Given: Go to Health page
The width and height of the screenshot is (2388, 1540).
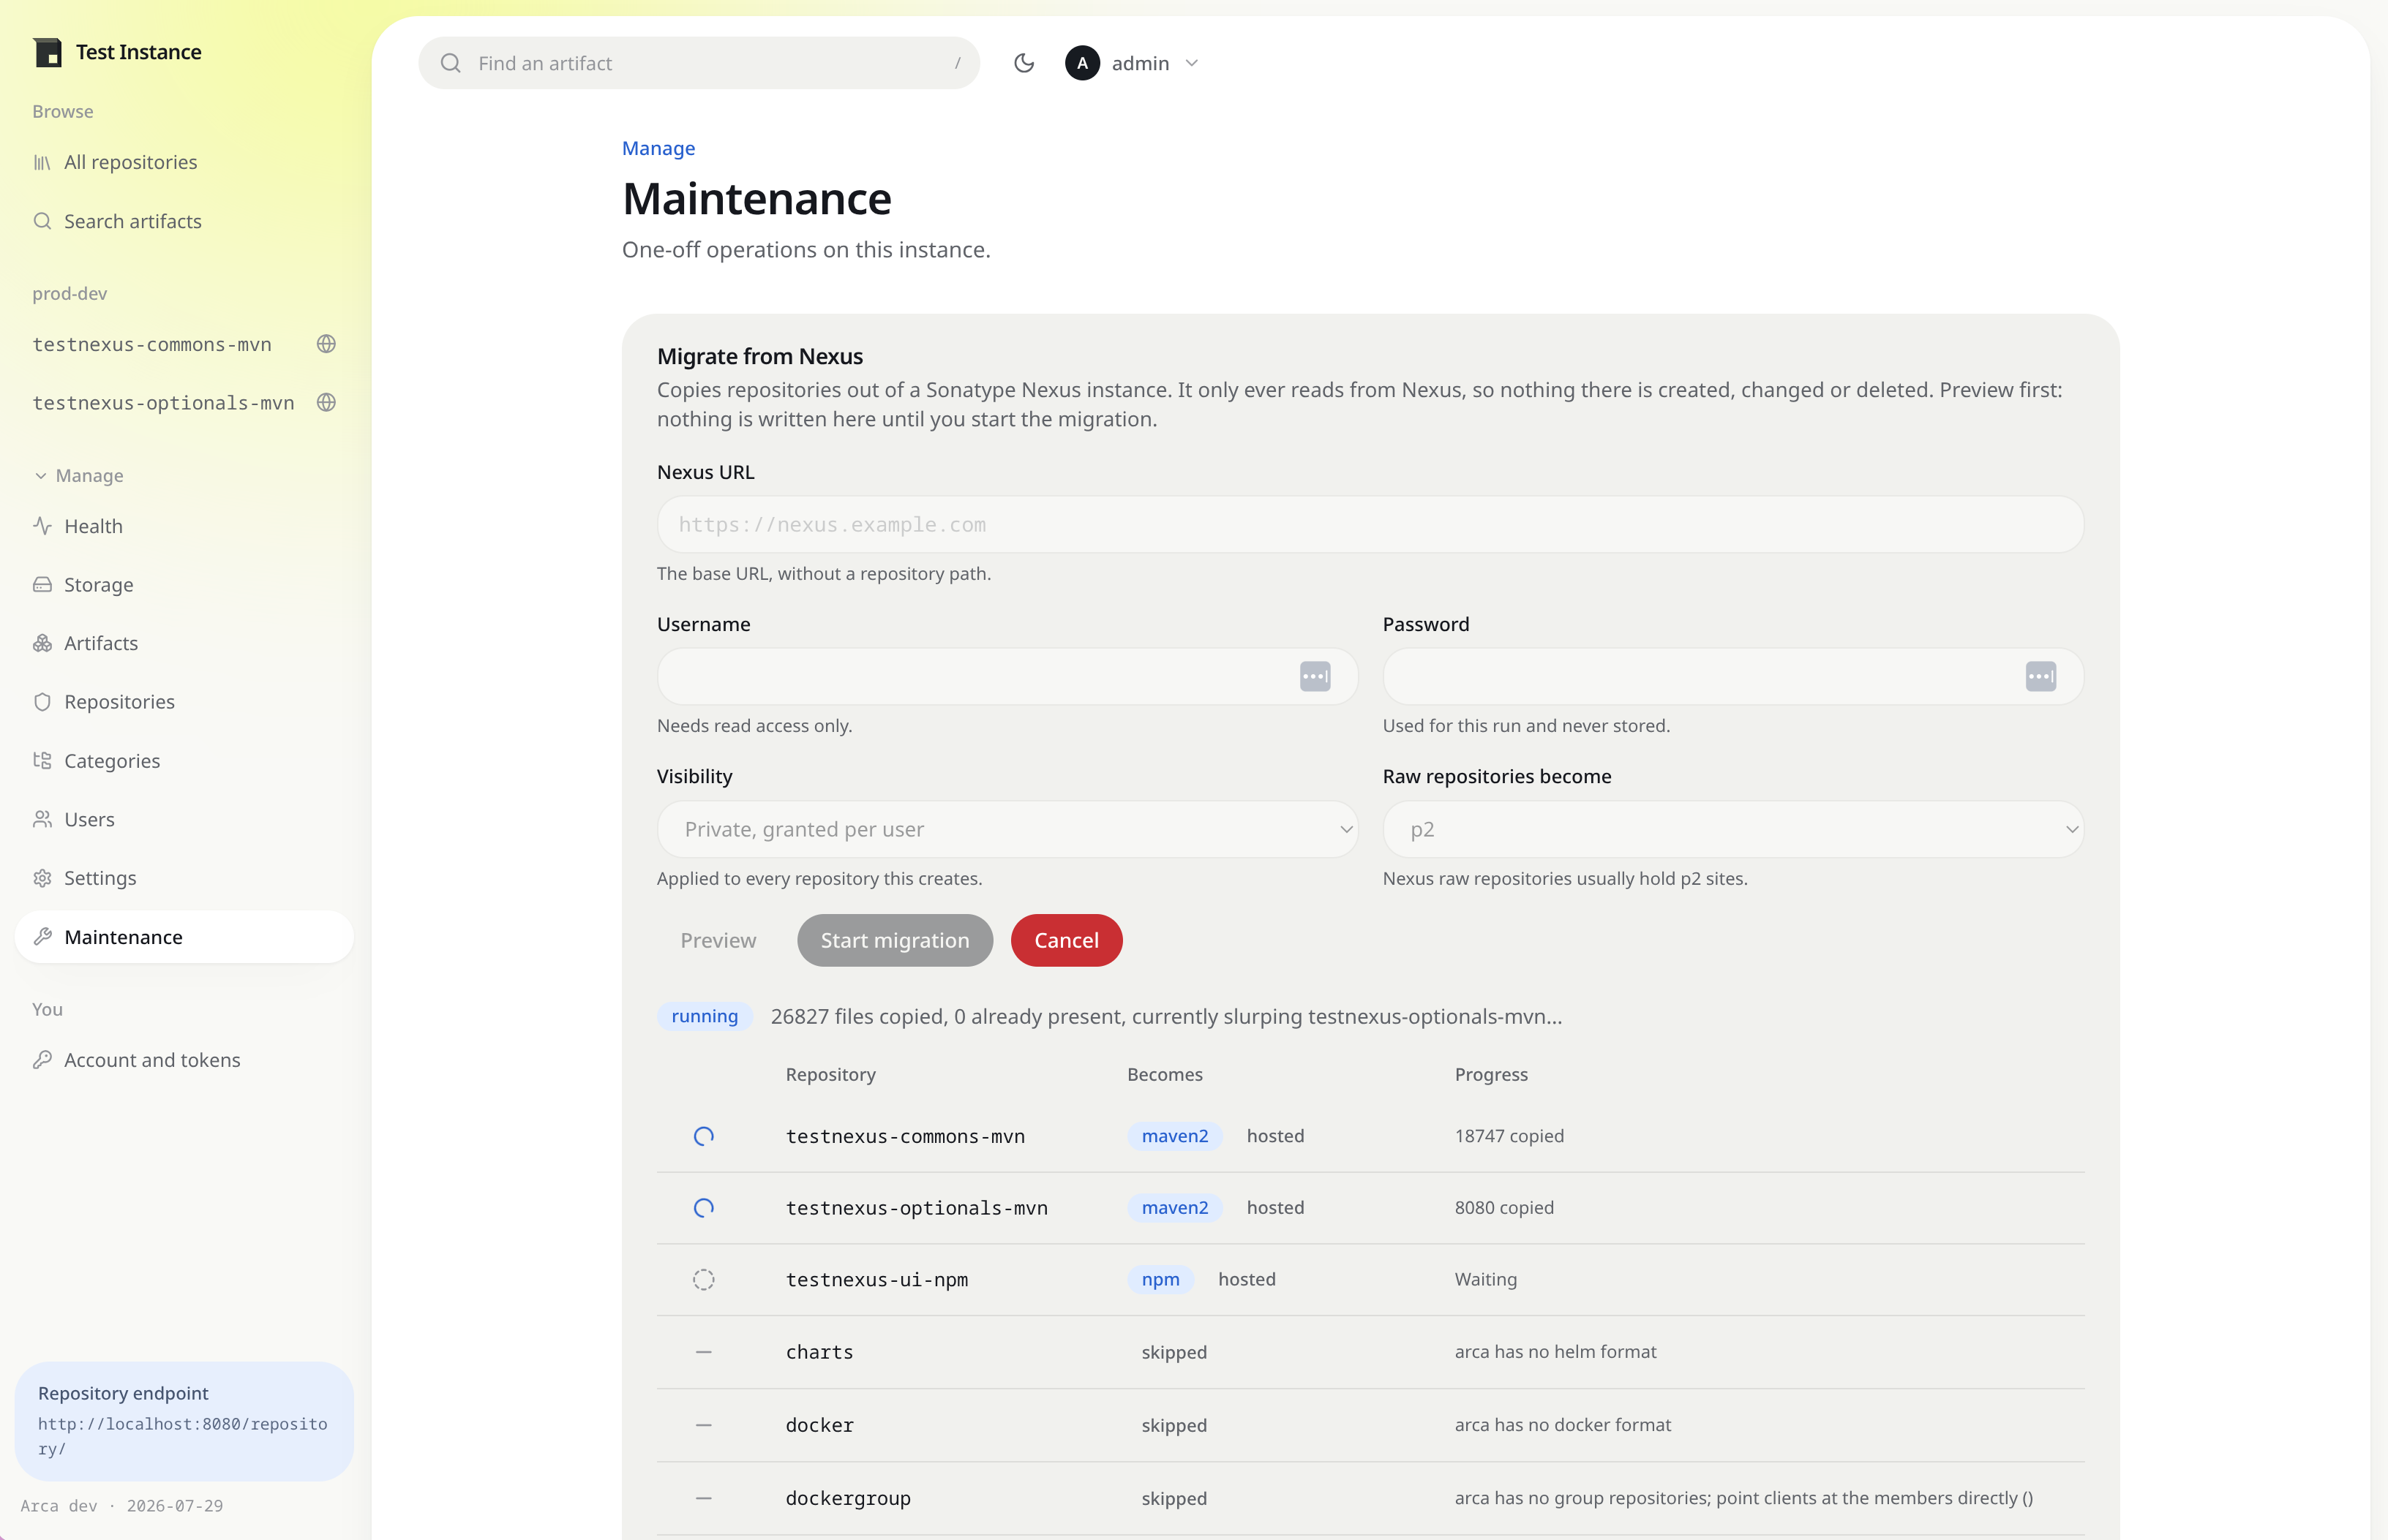Looking at the screenshot, I should (184, 526).
